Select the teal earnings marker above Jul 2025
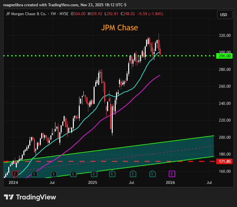The image size is (237, 207). 133,174
